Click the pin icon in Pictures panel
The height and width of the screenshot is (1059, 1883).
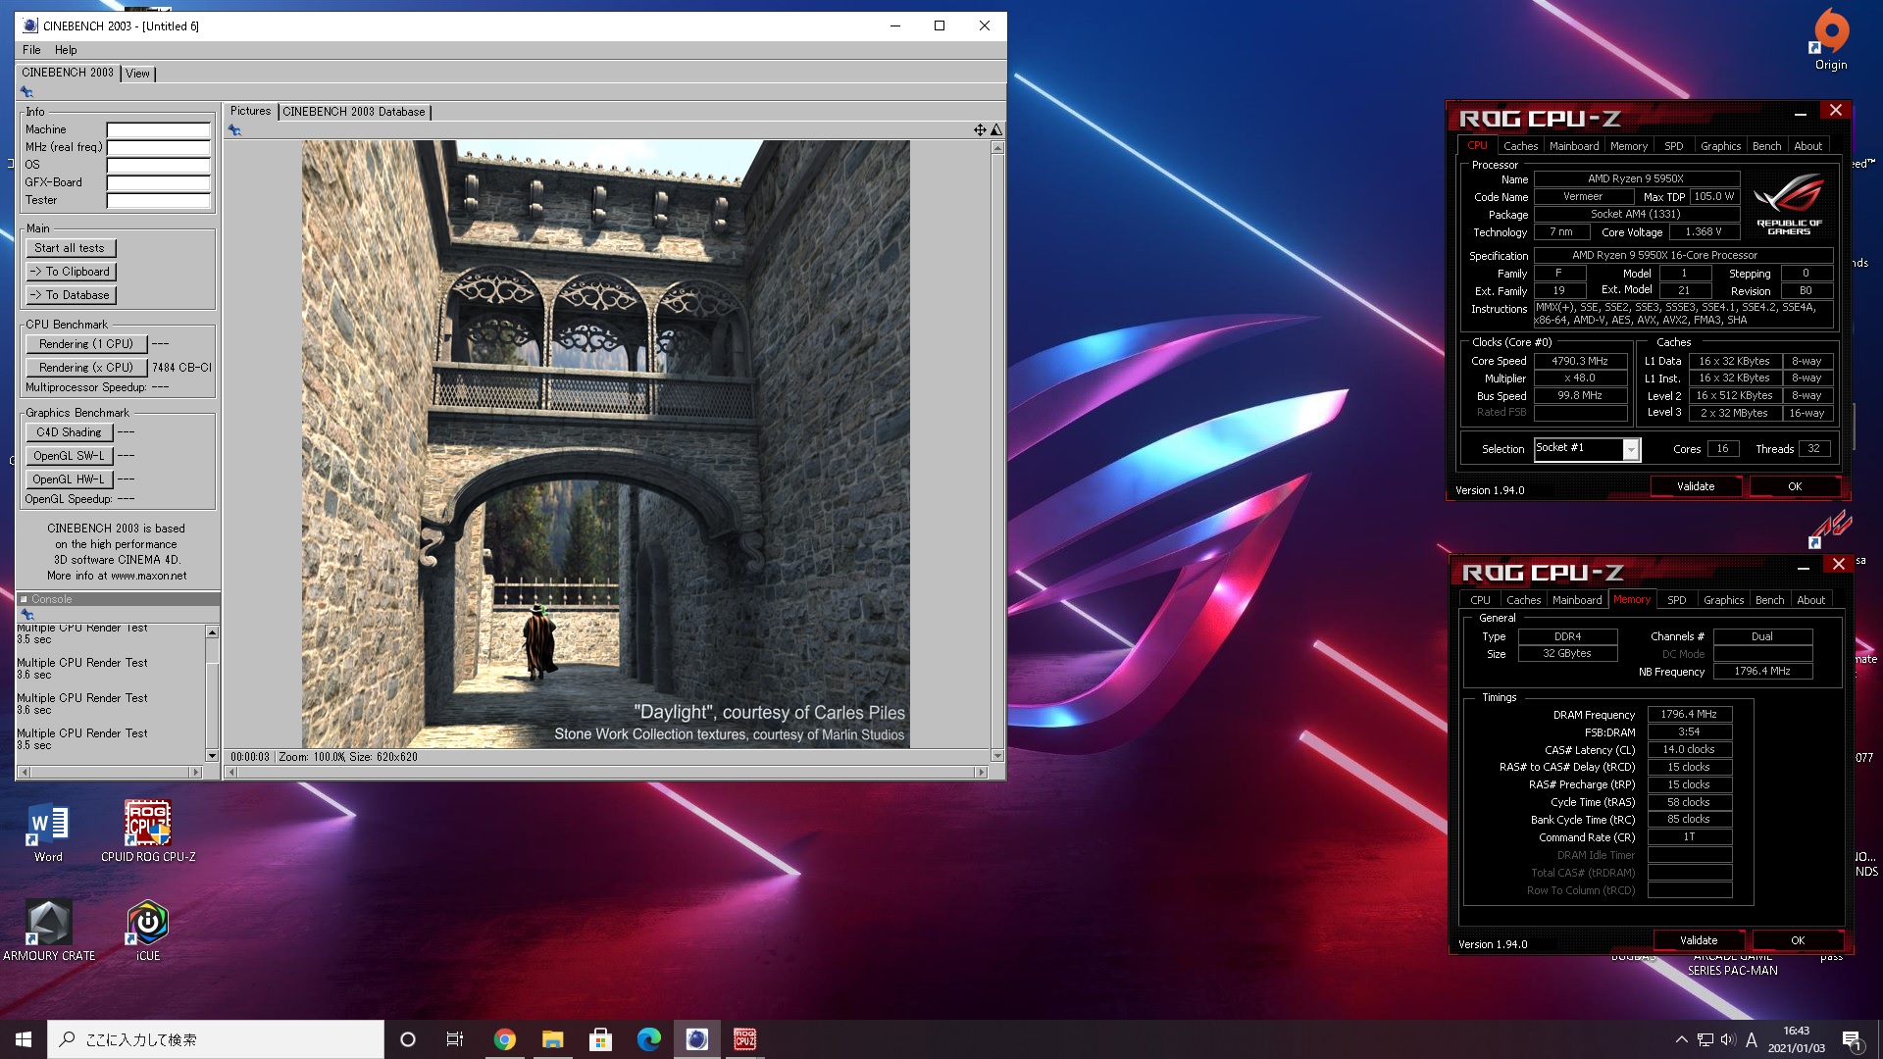click(x=234, y=129)
